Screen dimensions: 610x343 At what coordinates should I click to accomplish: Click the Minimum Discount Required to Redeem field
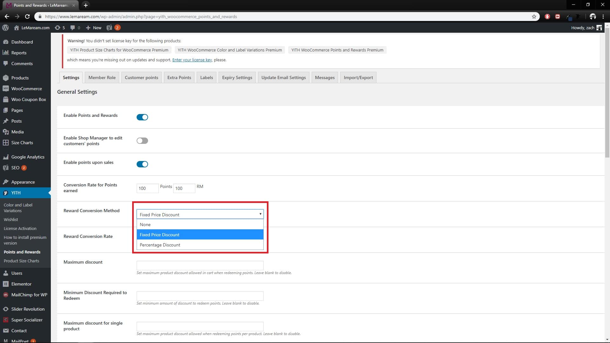pos(200,296)
